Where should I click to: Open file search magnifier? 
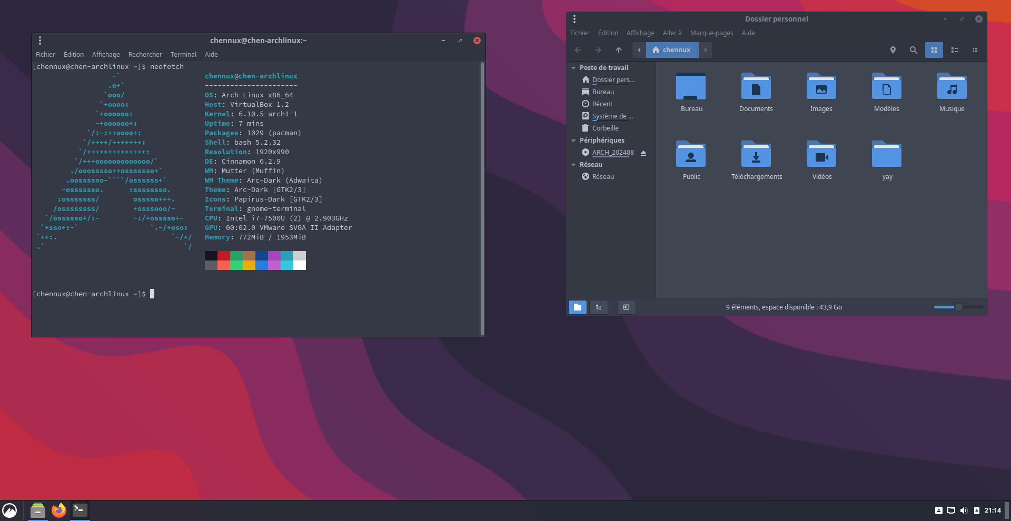[914, 50]
